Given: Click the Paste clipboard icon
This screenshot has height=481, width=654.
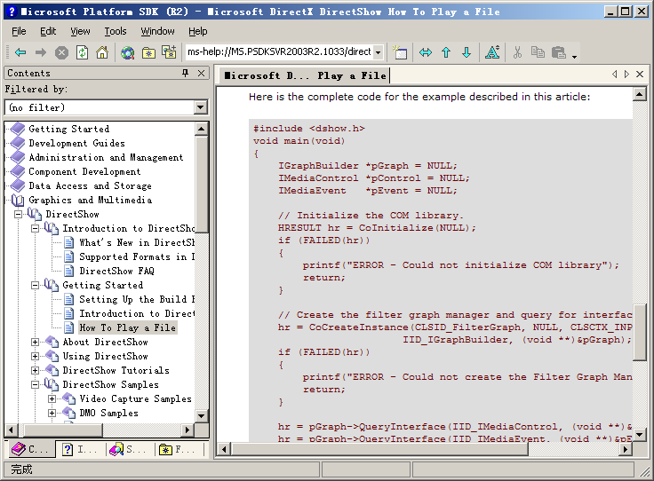Looking at the screenshot, I should 559,52.
